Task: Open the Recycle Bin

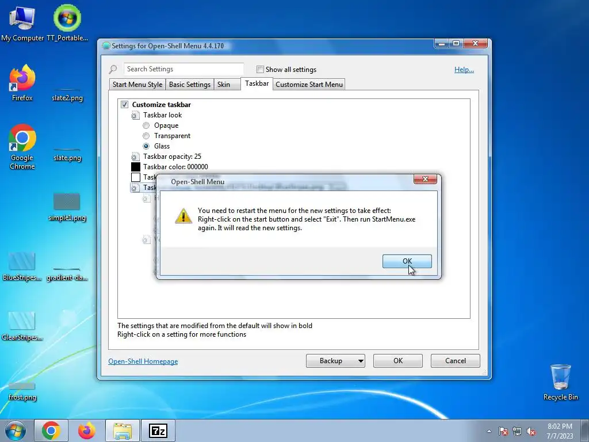Action: pos(560,382)
